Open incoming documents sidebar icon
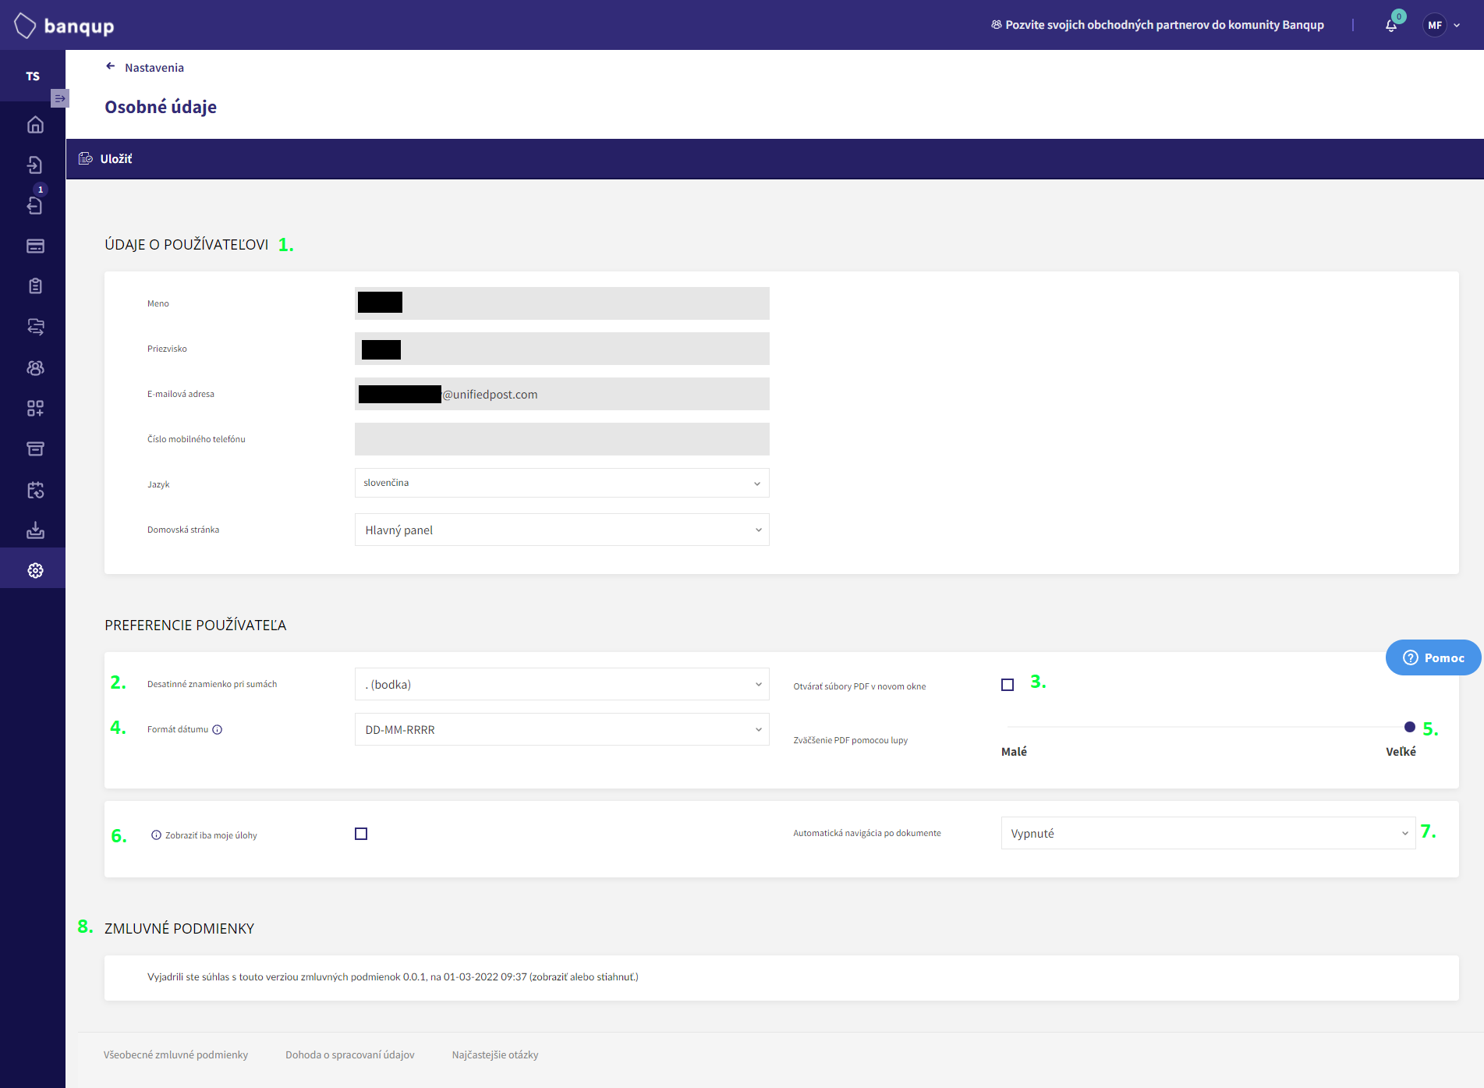This screenshot has width=1484, height=1088. (x=35, y=165)
